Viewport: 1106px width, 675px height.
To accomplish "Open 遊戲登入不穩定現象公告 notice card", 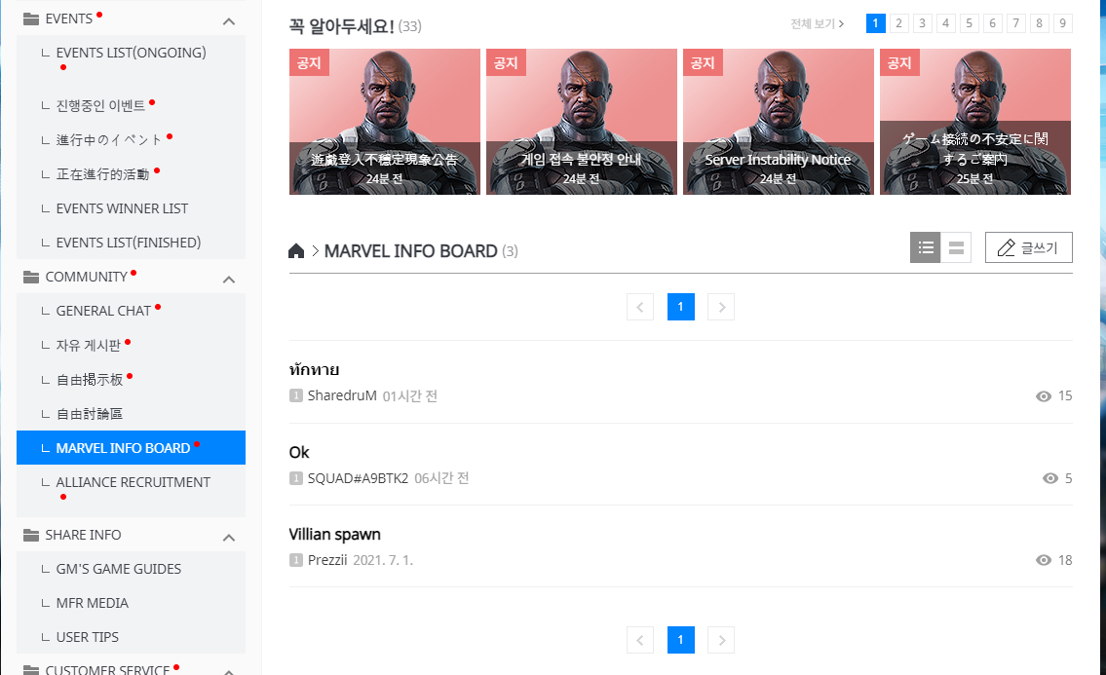I will (x=384, y=122).
